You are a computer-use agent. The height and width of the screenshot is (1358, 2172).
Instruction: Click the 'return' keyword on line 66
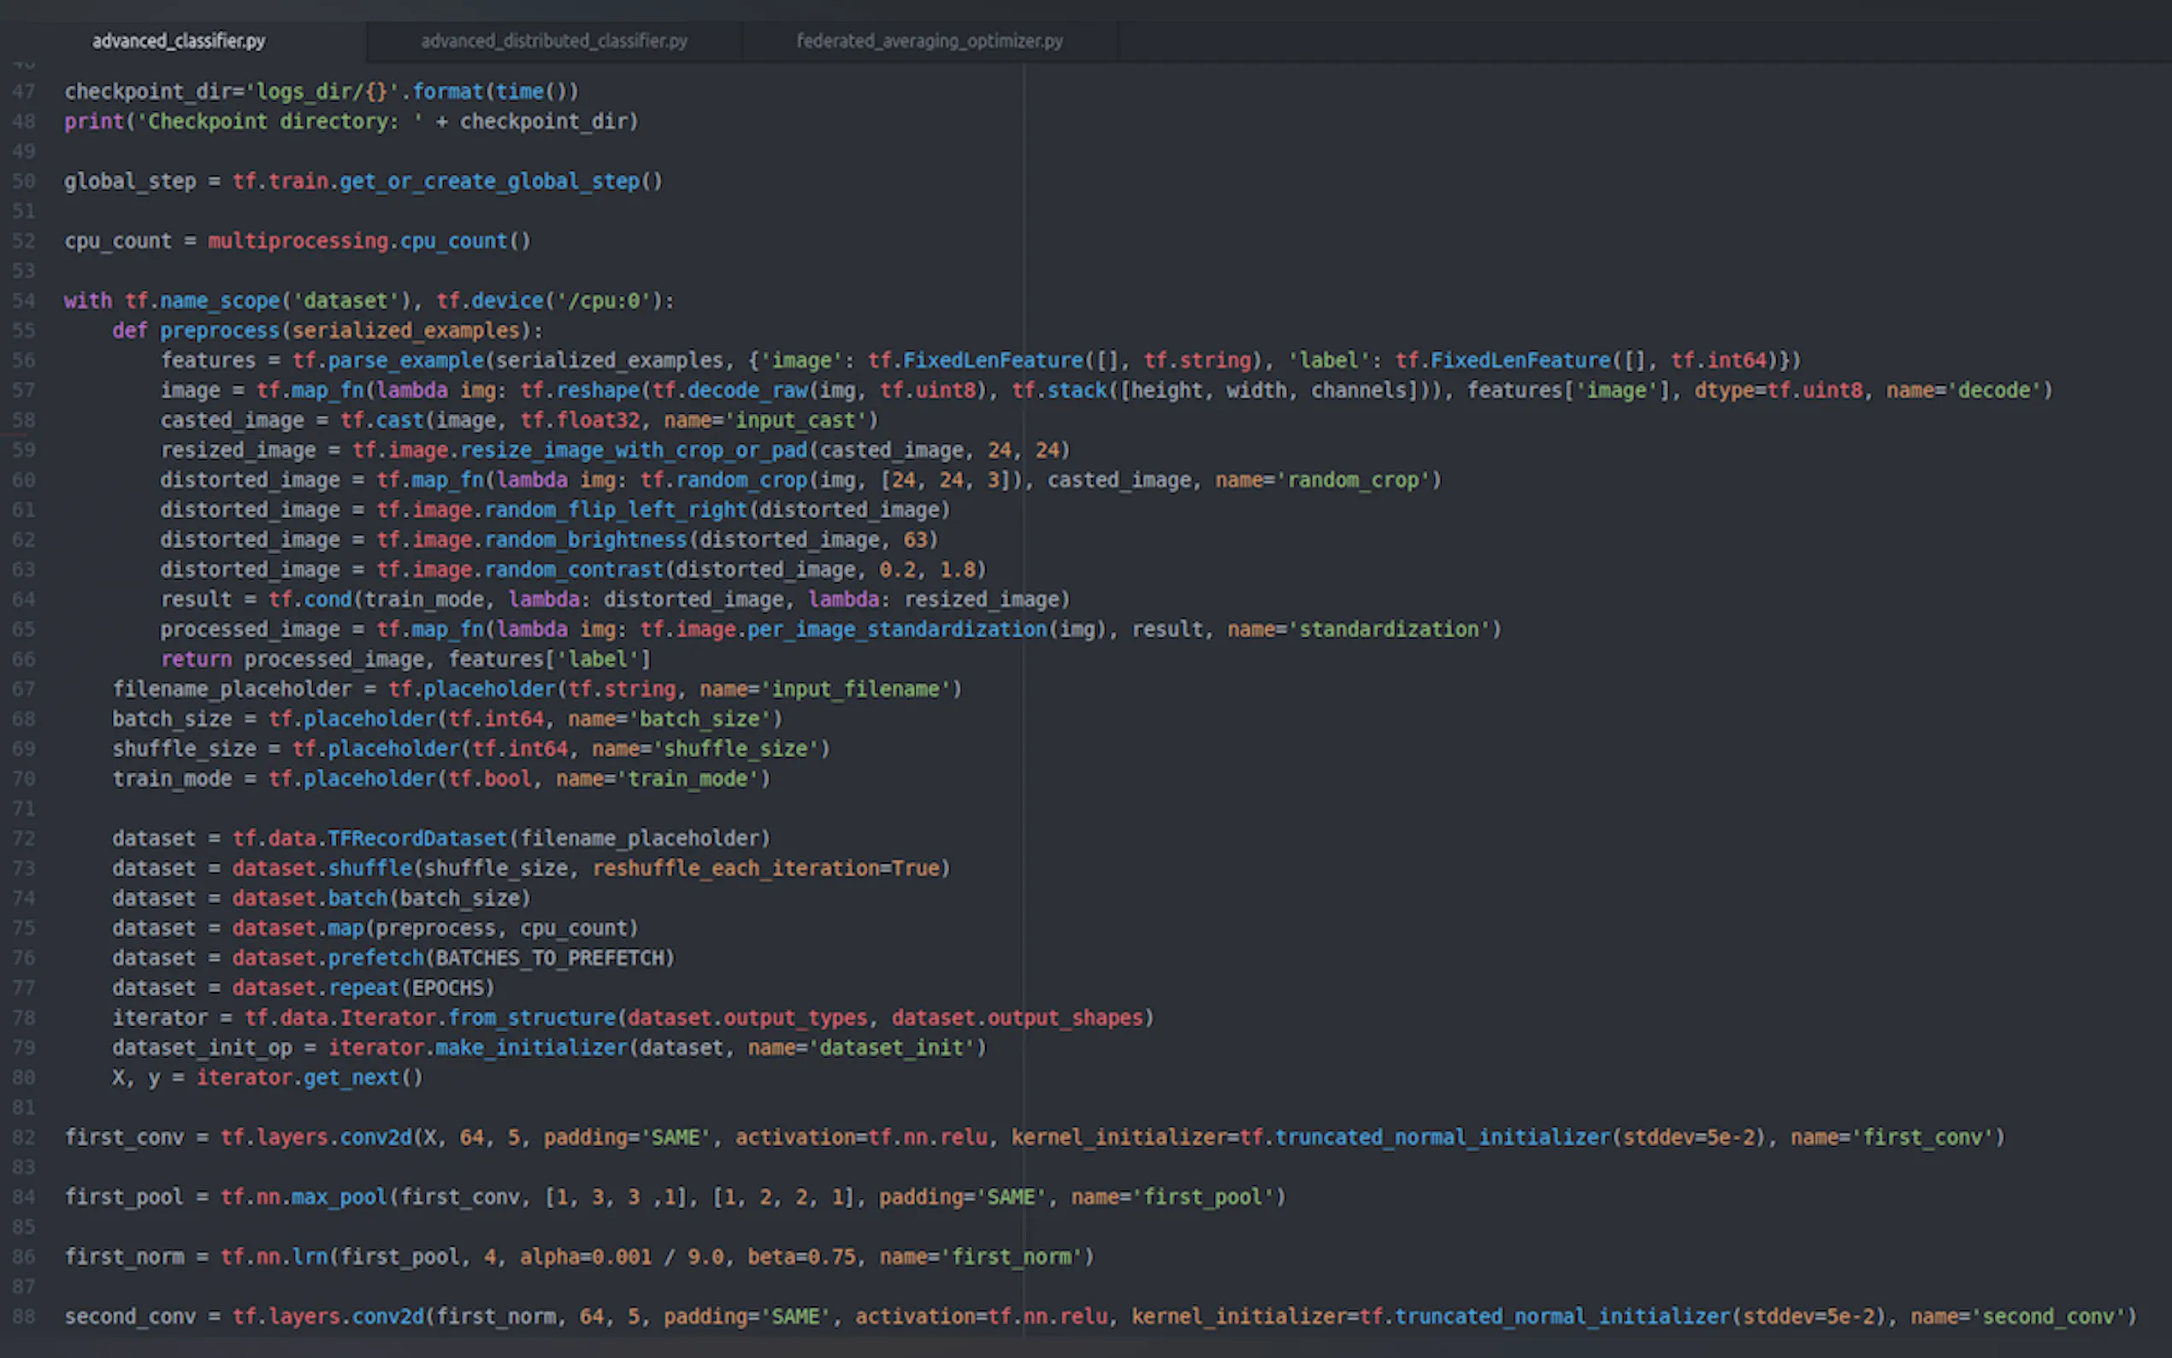pos(196,659)
